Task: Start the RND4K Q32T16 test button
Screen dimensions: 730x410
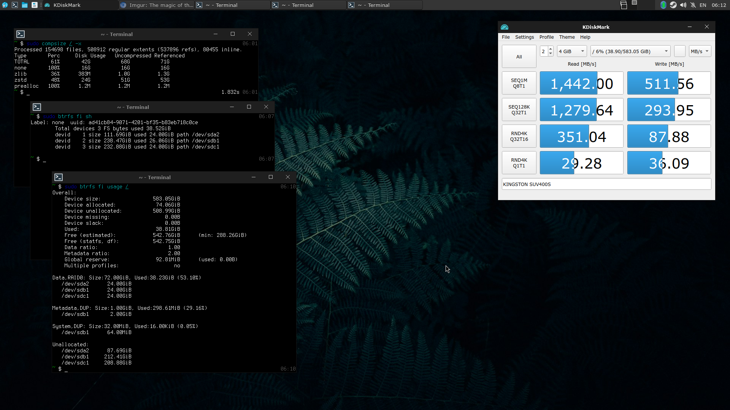Action: [x=519, y=136]
